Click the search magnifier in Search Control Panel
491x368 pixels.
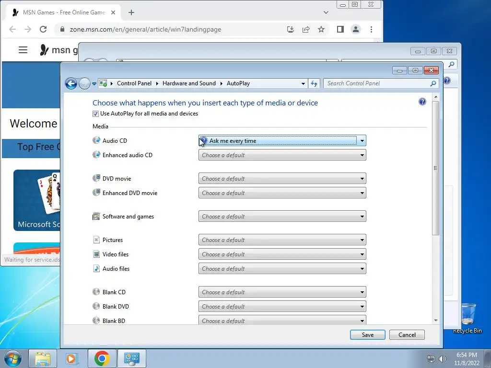(x=433, y=83)
